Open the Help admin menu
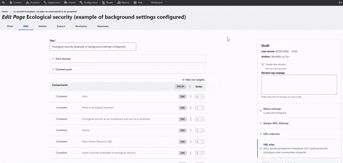Image resolution: width=343 pixels, height=163 pixels. 138,3
